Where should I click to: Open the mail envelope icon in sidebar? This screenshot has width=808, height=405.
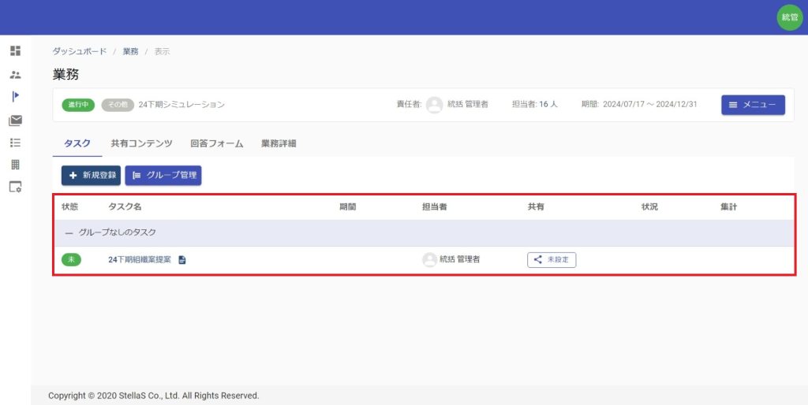pyautogui.click(x=15, y=121)
